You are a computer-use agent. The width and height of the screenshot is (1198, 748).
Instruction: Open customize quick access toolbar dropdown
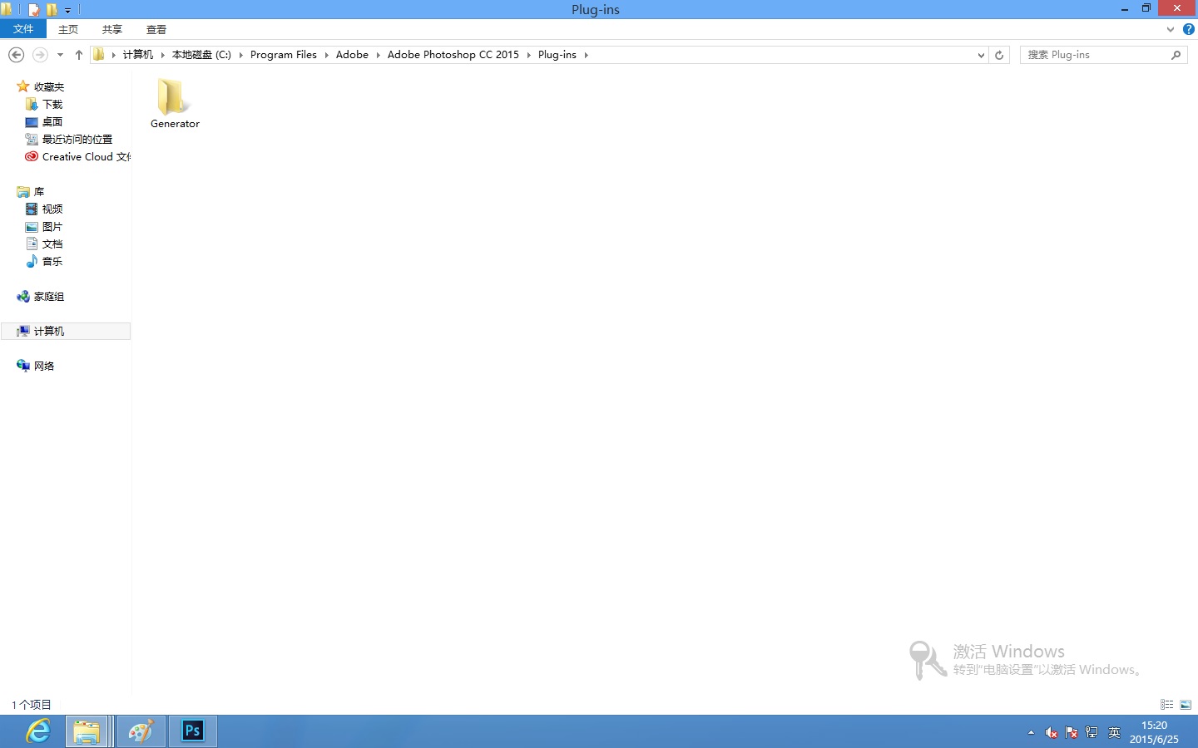pyautogui.click(x=68, y=11)
